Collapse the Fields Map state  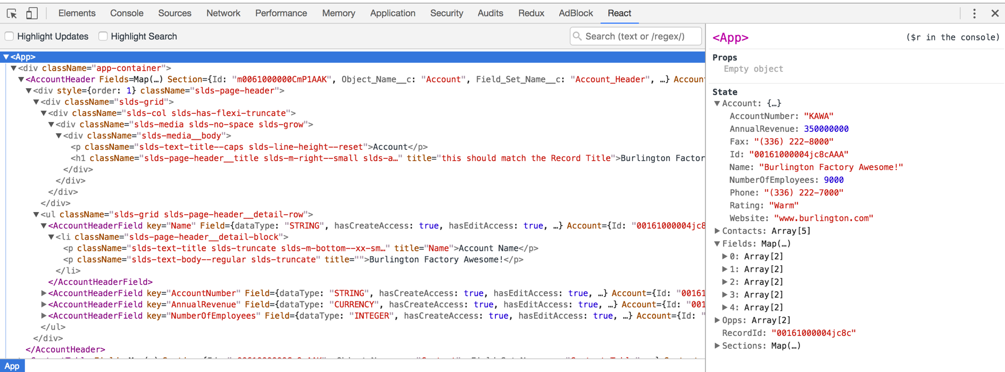[717, 244]
